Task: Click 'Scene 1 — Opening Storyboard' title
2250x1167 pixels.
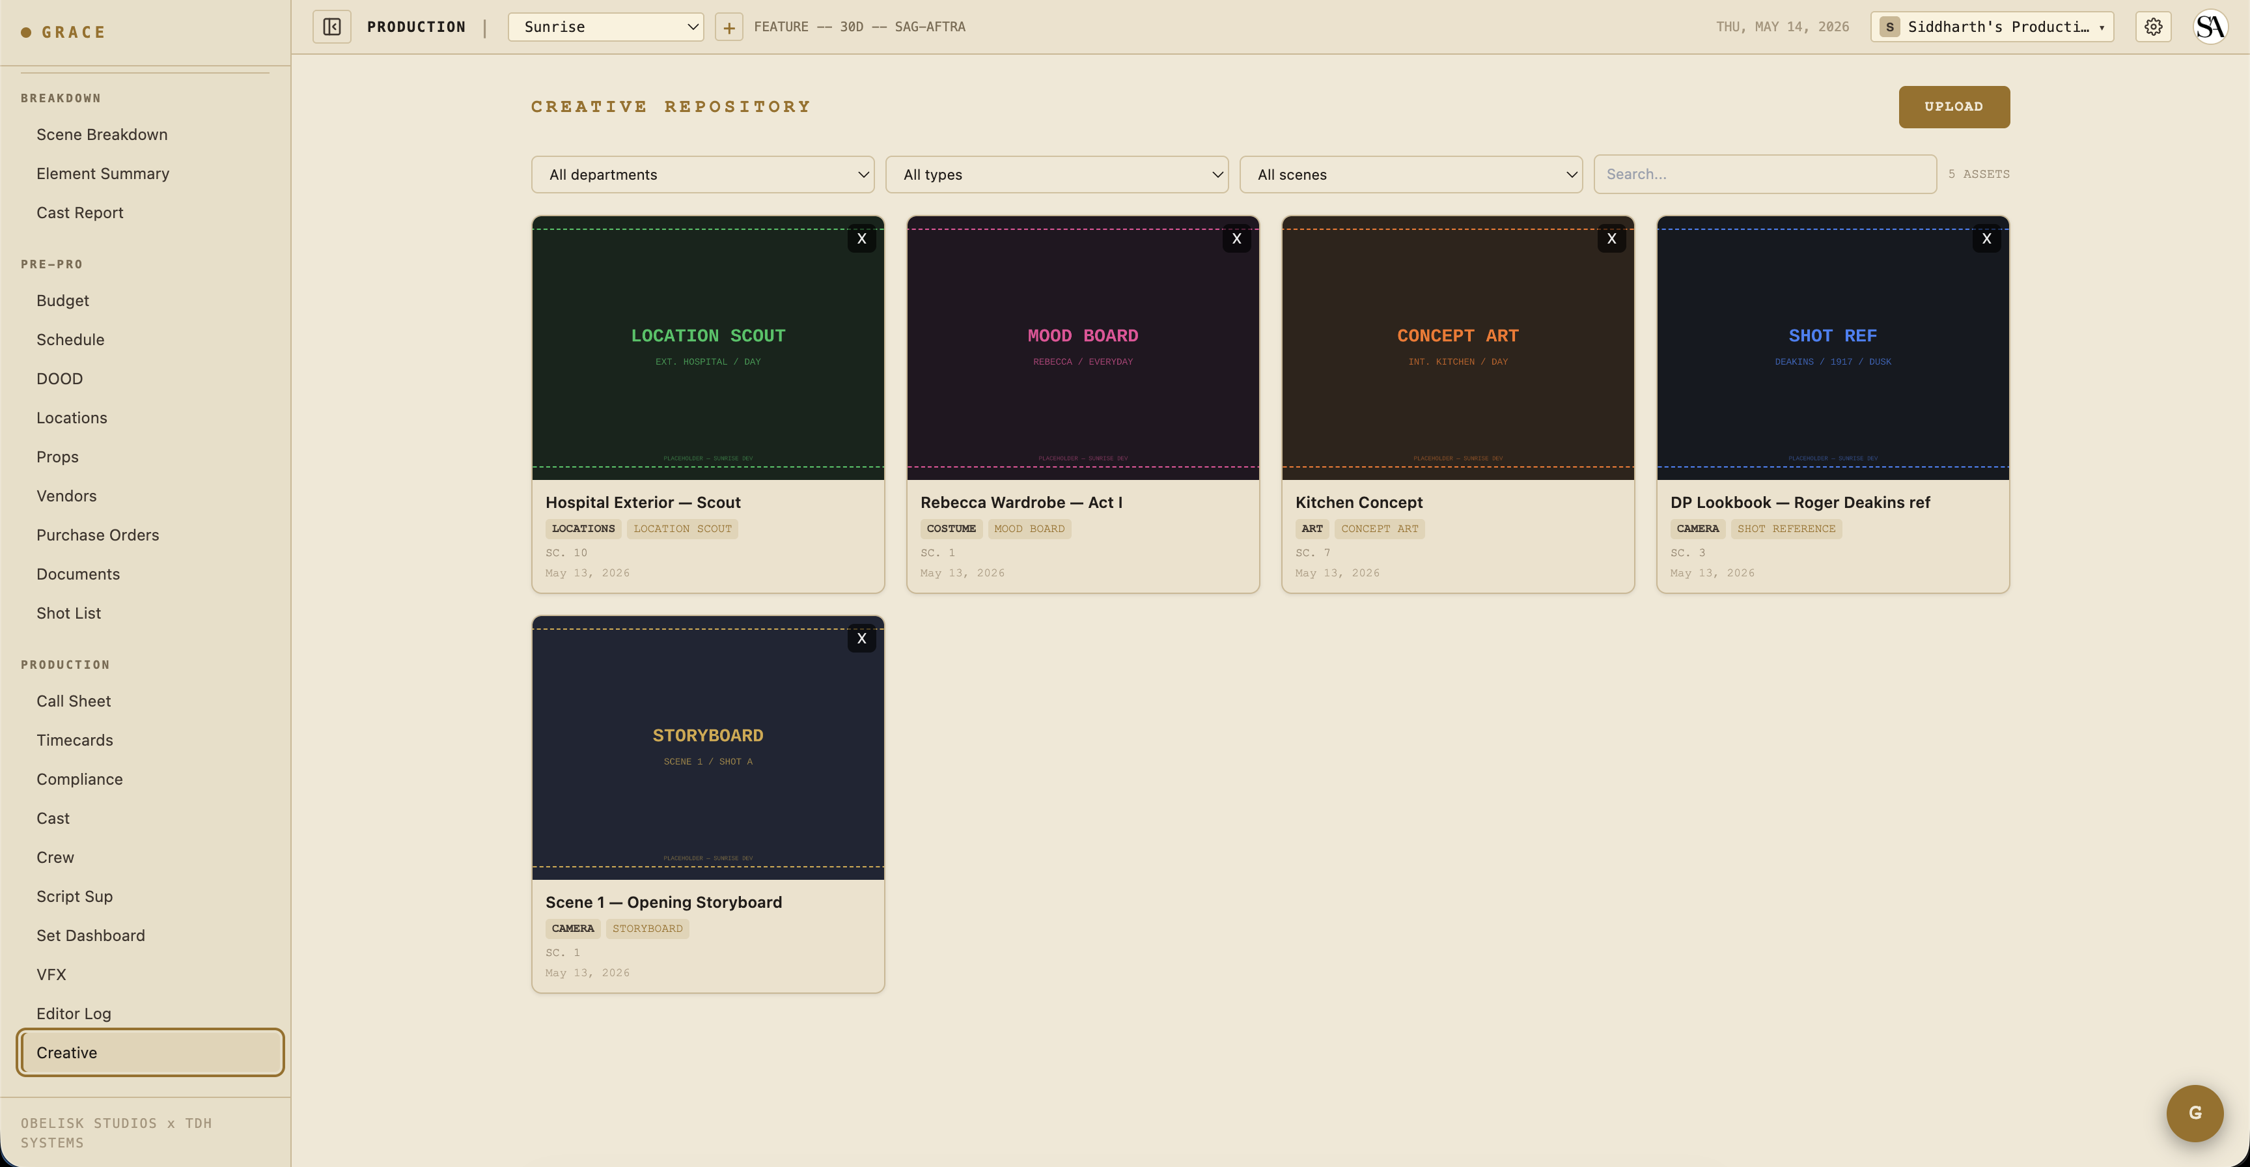Action: tap(664, 903)
